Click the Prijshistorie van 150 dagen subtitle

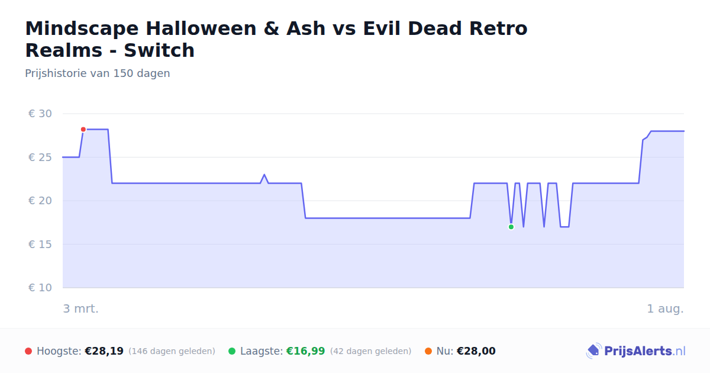(98, 73)
